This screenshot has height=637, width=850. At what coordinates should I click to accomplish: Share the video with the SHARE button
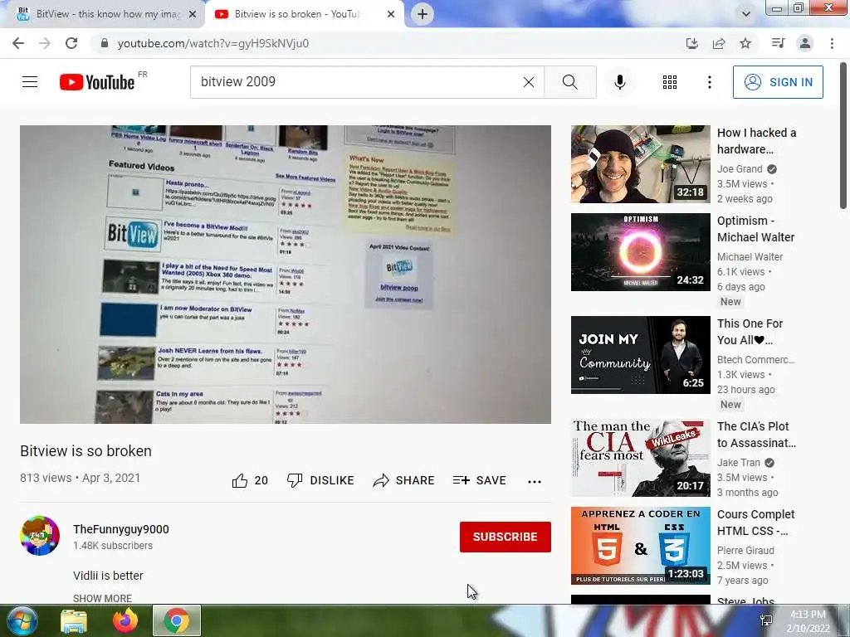click(x=404, y=480)
